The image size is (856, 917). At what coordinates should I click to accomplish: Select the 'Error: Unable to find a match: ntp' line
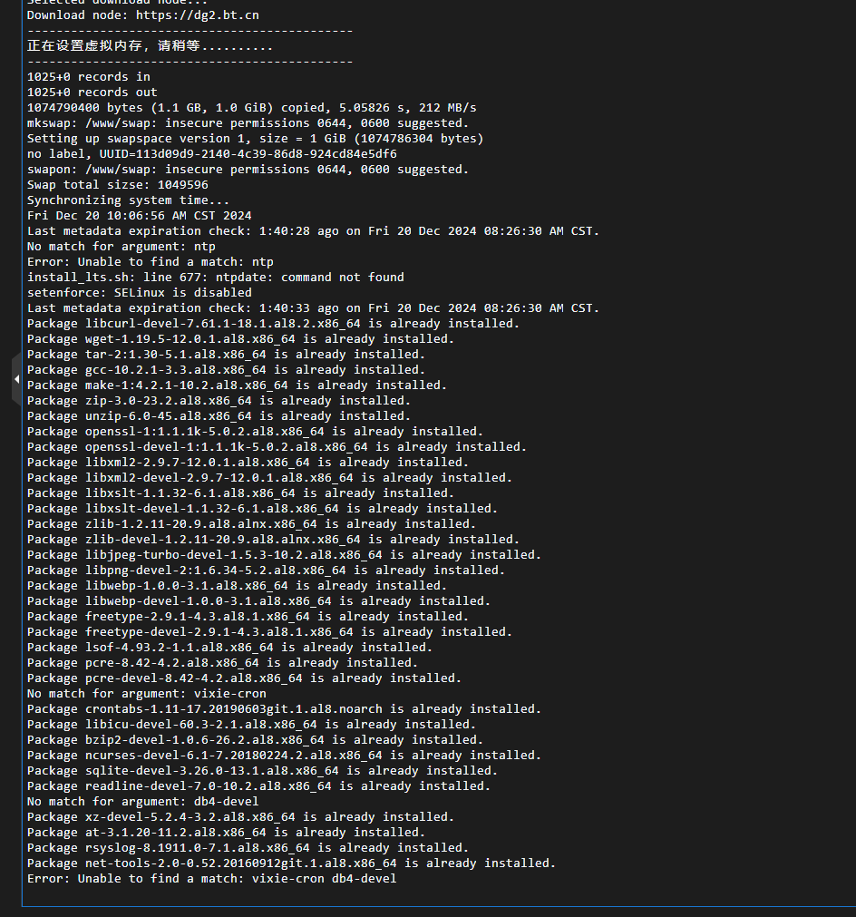pos(151,262)
